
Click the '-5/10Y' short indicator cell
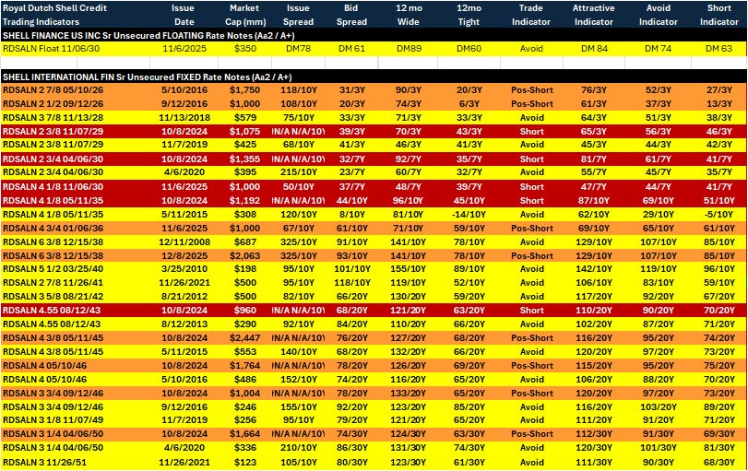[x=719, y=215]
